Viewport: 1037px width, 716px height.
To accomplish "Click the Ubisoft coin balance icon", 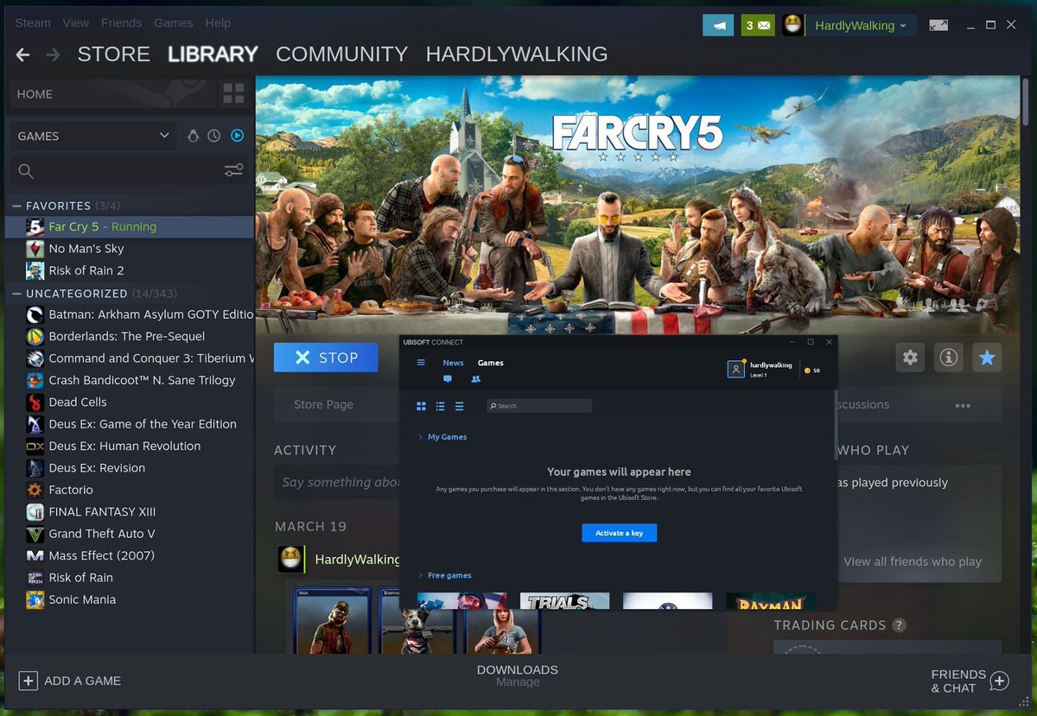I will (x=807, y=371).
